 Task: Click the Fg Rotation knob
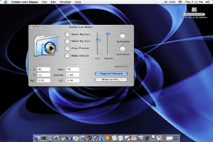pyautogui.click(x=122, y=49)
